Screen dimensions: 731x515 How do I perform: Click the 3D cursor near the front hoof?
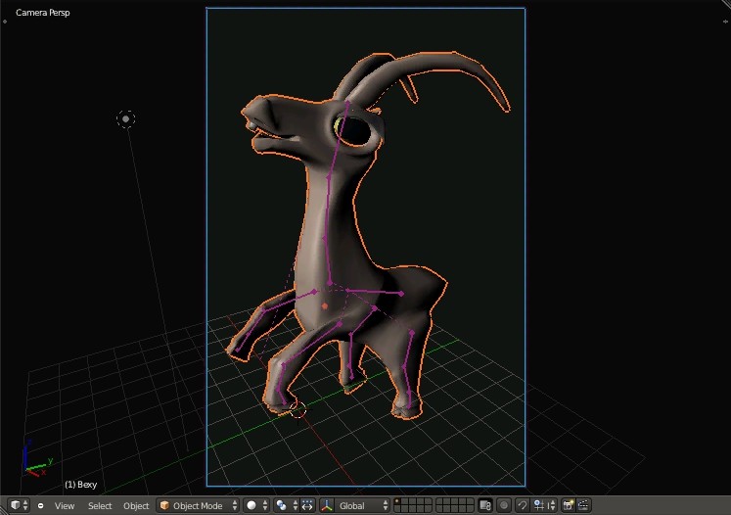pyautogui.click(x=297, y=410)
